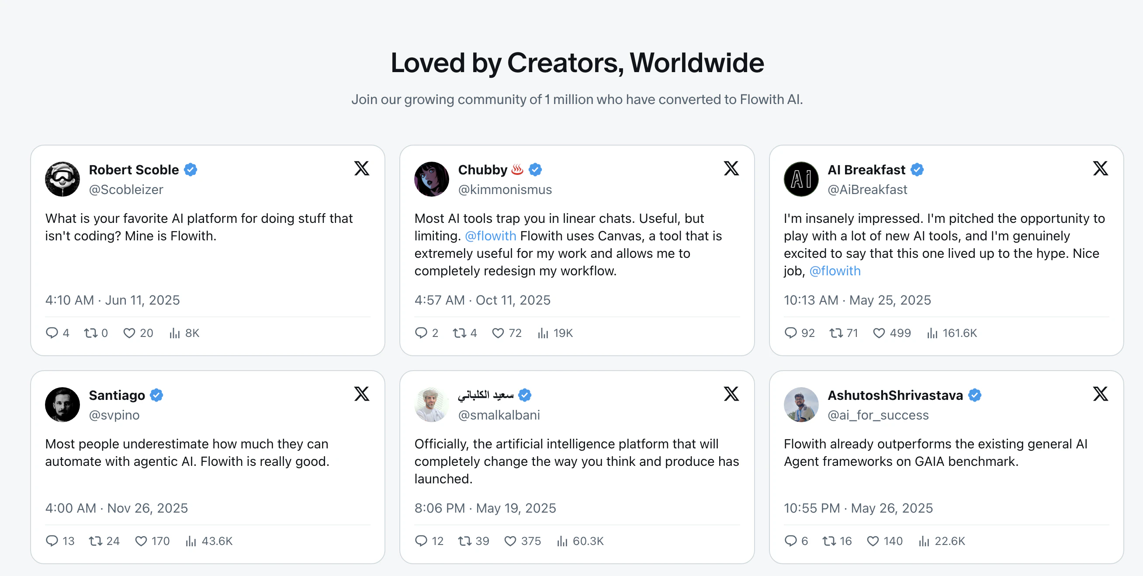The width and height of the screenshot is (1143, 576).
Task: Open the @flowith mention in AI Breakfast's tweet
Action: 835,271
